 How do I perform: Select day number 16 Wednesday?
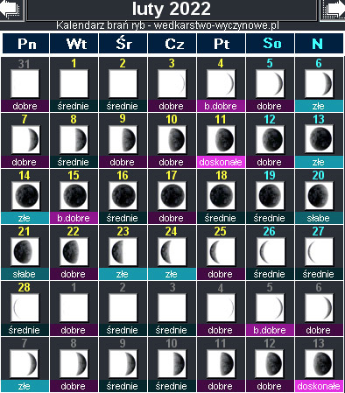[x=123, y=175]
